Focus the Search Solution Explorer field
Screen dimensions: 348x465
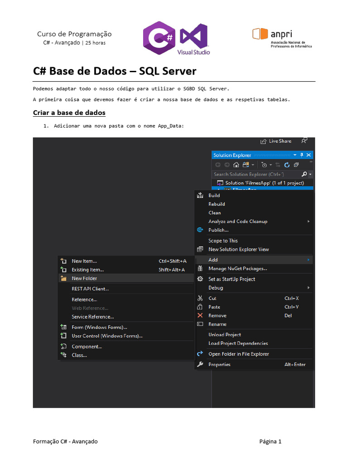click(x=256, y=174)
